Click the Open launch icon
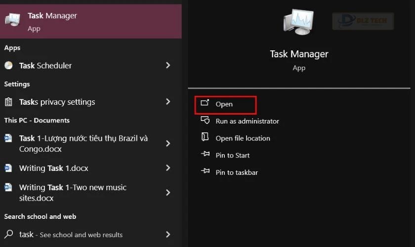This screenshot has height=247, width=415. click(205, 103)
